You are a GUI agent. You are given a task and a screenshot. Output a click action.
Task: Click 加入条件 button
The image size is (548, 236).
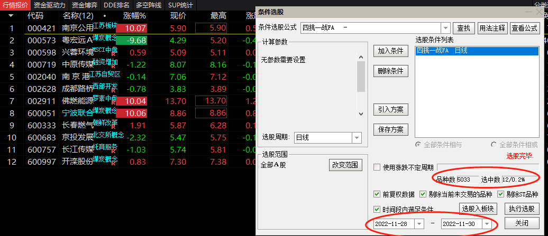pyautogui.click(x=391, y=51)
